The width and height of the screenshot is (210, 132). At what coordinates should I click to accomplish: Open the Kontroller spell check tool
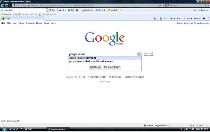88,10
